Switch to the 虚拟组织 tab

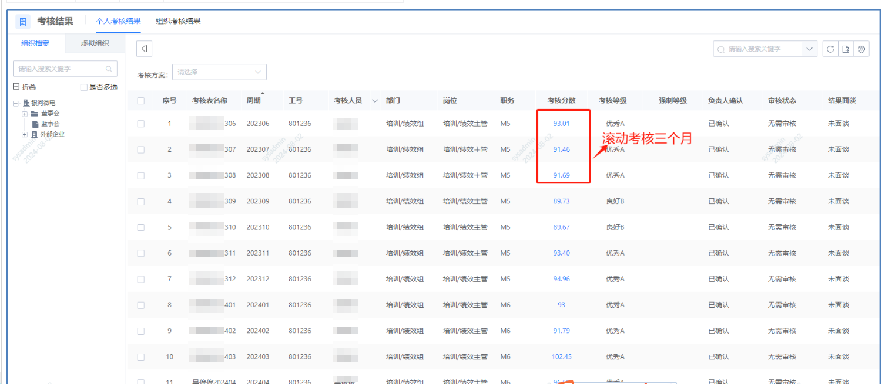[94, 43]
